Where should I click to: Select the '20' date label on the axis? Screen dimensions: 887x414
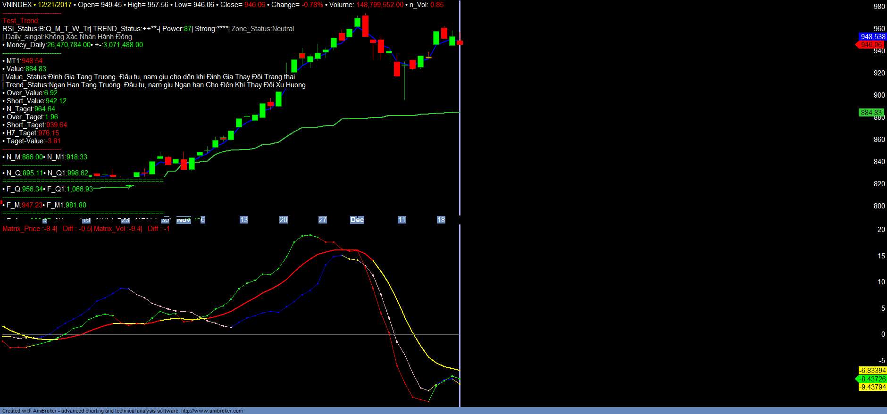(x=284, y=220)
